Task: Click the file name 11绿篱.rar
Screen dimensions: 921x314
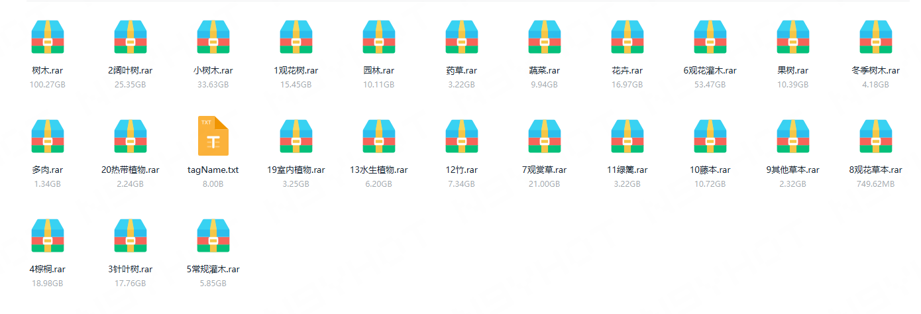Action: tap(627, 170)
